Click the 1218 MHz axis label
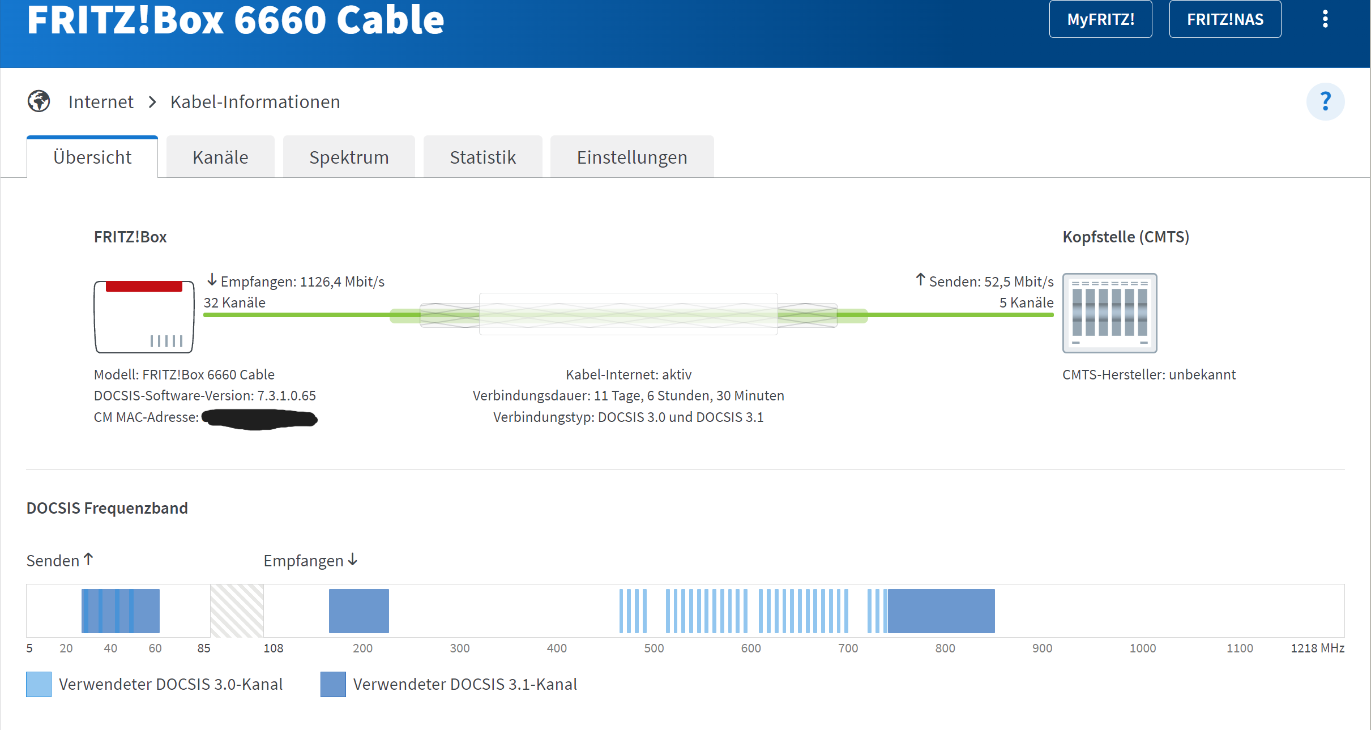 coord(1317,648)
